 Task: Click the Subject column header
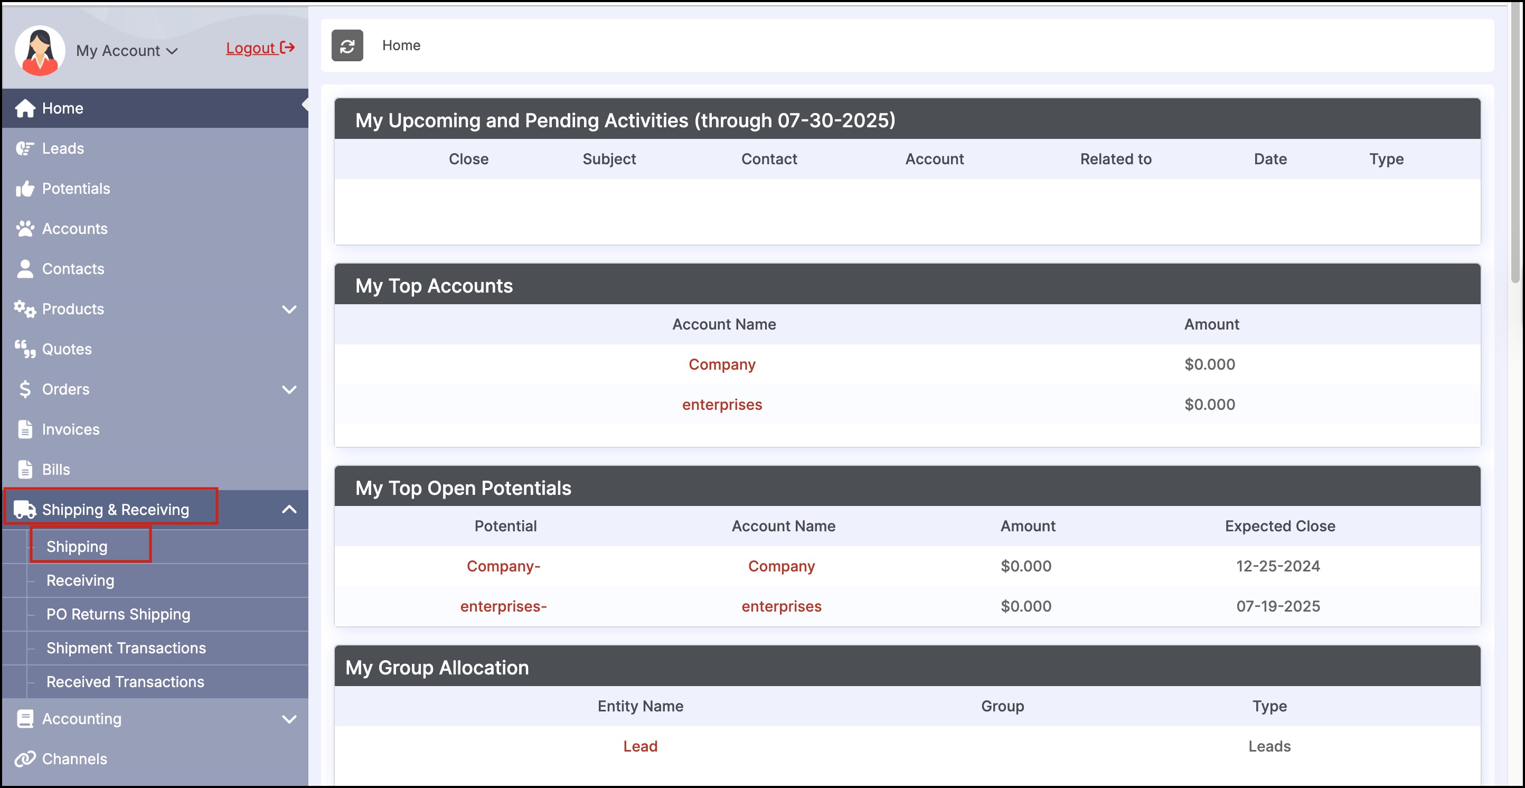tap(609, 158)
